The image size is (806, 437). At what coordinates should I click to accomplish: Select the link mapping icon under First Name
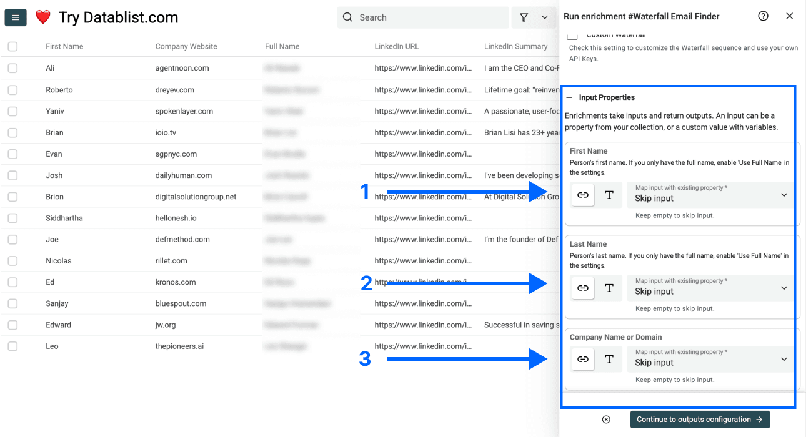click(x=582, y=195)
